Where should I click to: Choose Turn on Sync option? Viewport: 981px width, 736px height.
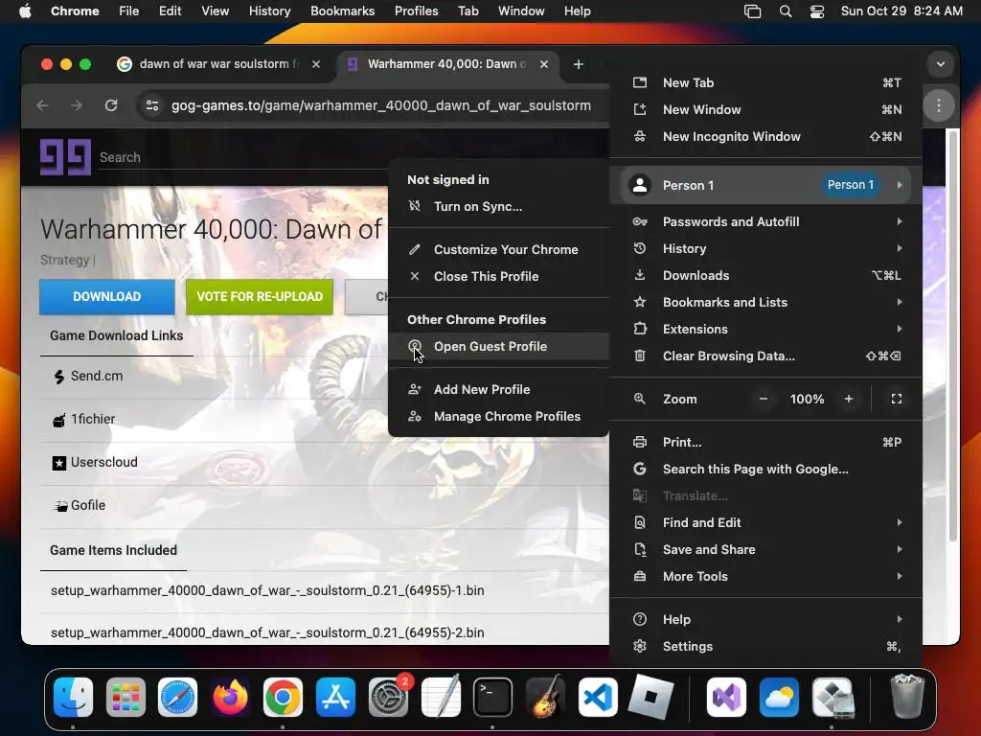(x=498, y=207)
